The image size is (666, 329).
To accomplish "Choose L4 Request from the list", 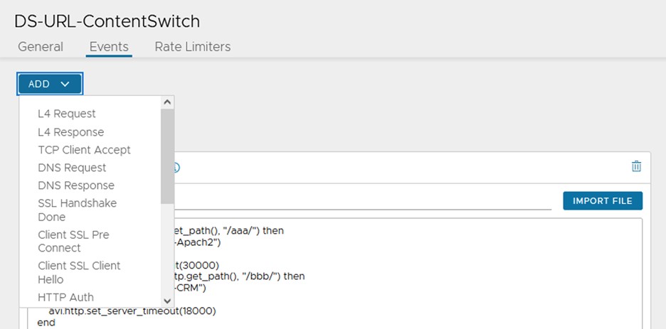I will [x=67, y=114].
